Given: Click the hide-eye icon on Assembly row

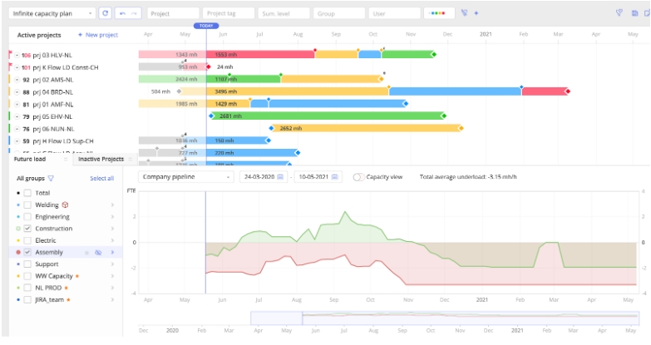Looking at the screenshot, I should [98, 252].
